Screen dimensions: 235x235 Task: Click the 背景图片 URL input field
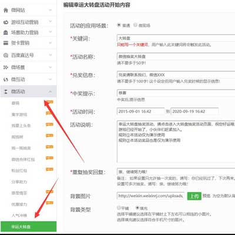click(x=150, y=196)
